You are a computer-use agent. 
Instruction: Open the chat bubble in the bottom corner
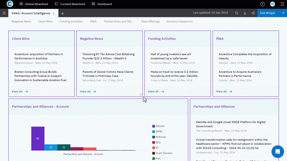click(277, 151)
